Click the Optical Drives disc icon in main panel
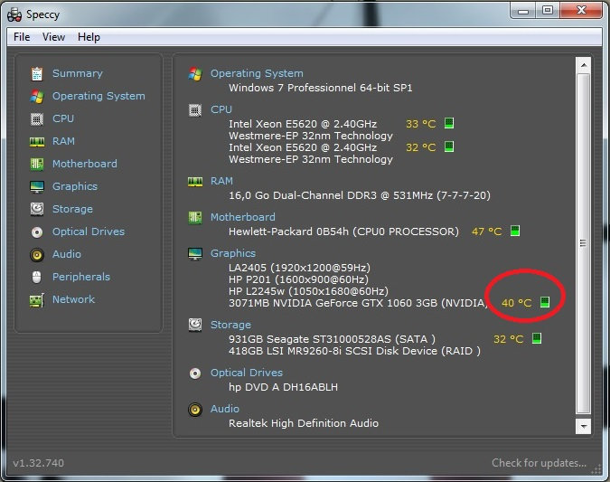 (x=195, y=373)
